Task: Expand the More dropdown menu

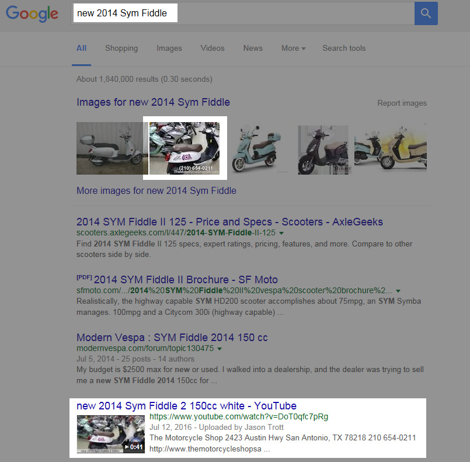Action: click(293, 48)
